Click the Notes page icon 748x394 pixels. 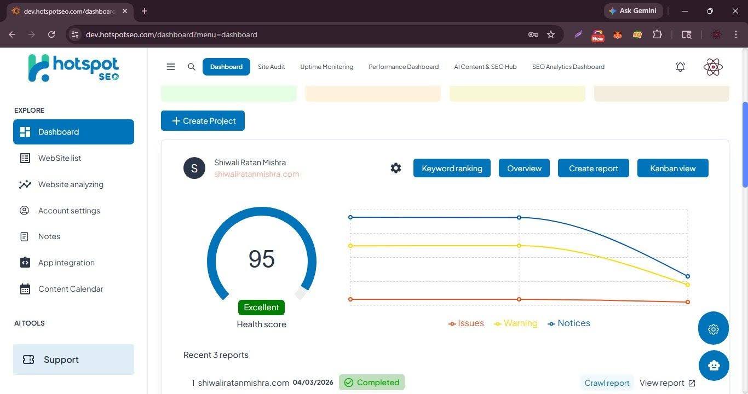[25, 236]
